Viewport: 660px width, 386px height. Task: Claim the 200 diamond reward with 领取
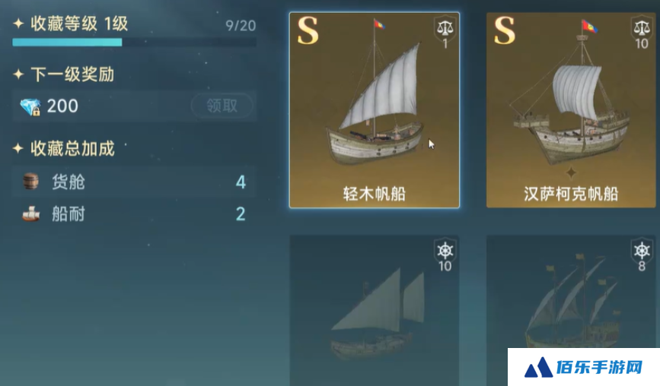click(x=222, y=106)
